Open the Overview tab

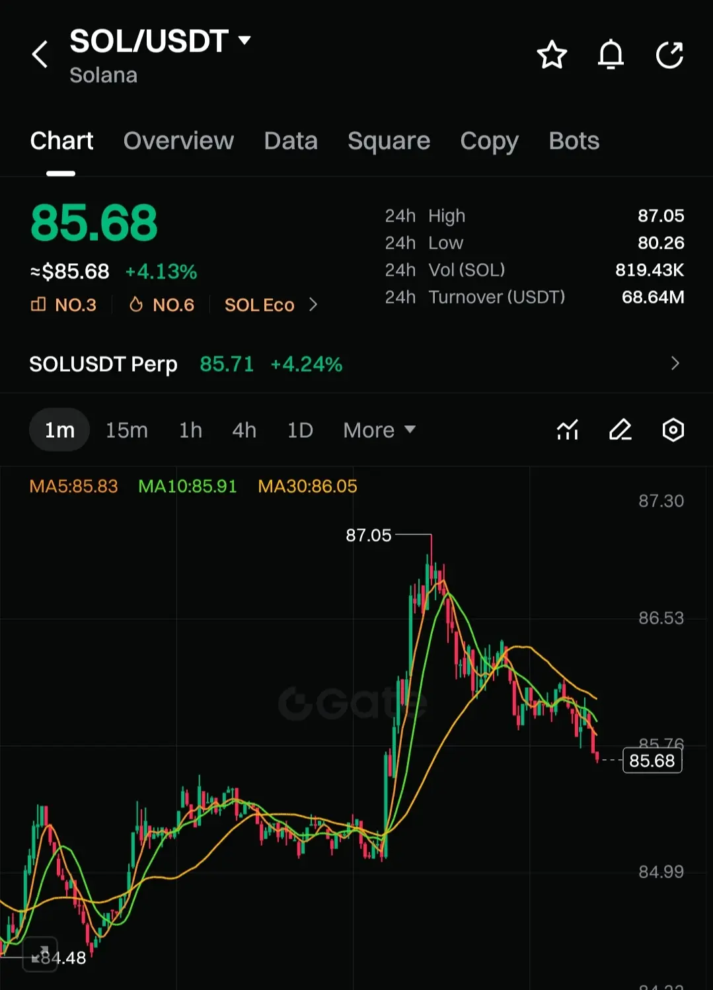click(178, 141)
